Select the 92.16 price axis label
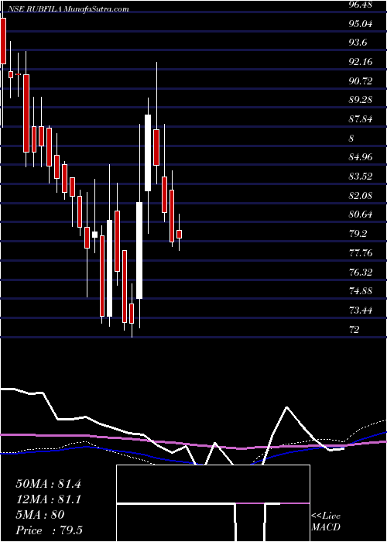The height and width of the screenshot is (542, 387). (x=362, y=62)
